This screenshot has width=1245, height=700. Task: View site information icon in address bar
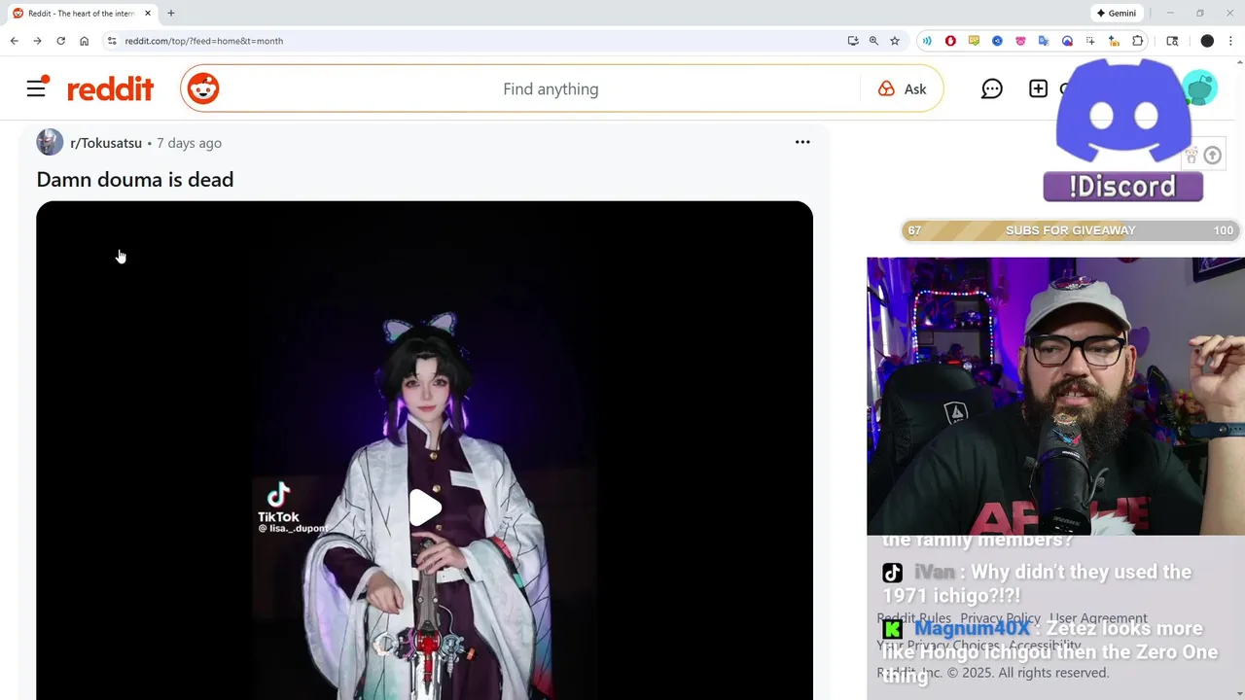click(112, 41)
